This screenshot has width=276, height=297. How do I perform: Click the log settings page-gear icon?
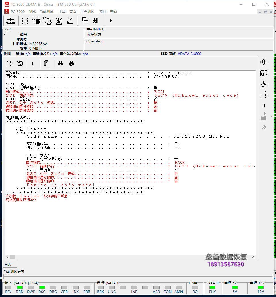tap(9, 63)
